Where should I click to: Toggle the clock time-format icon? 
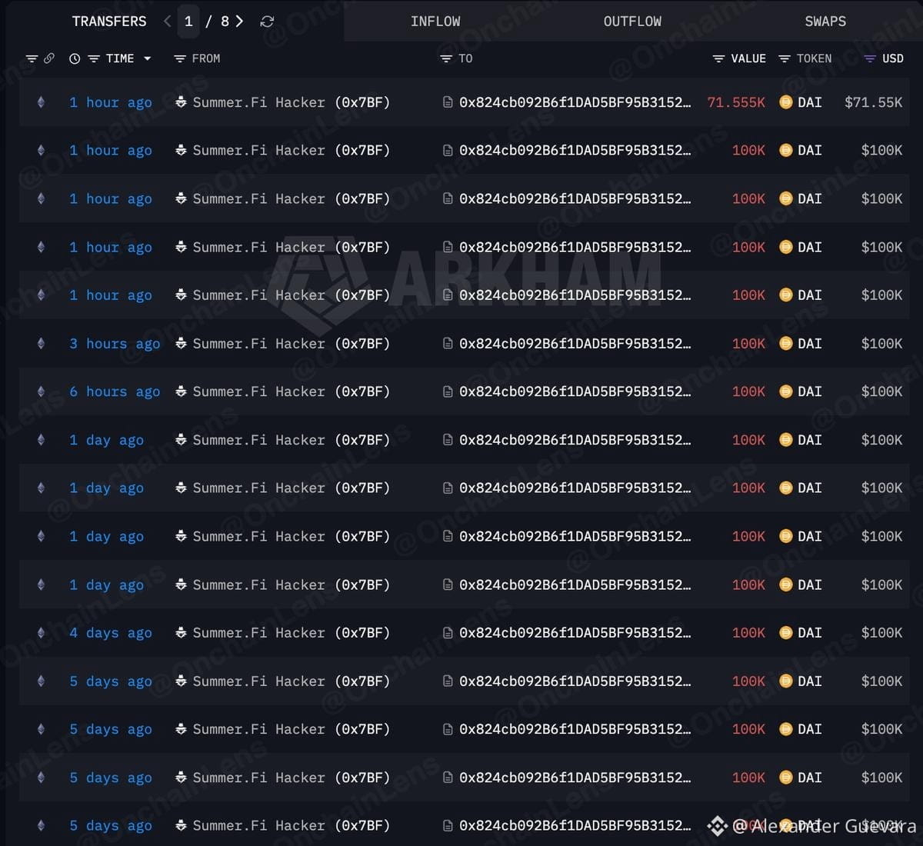pyautogui.click(x=75, y=58)
